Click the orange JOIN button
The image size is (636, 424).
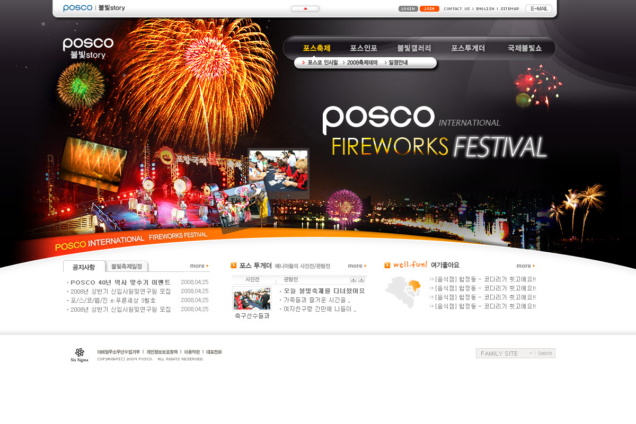pos(429,8)
